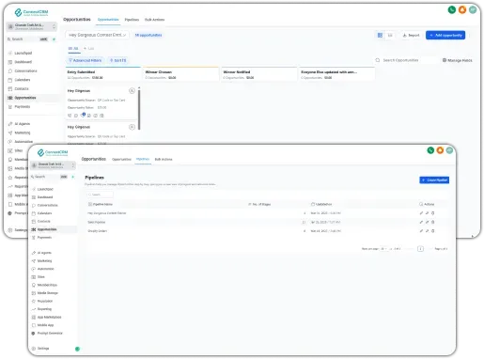The height and width of the screenshot is (359, 484).
Task: Open user avatar in front Pipelines window
Action: click(449, 150)
